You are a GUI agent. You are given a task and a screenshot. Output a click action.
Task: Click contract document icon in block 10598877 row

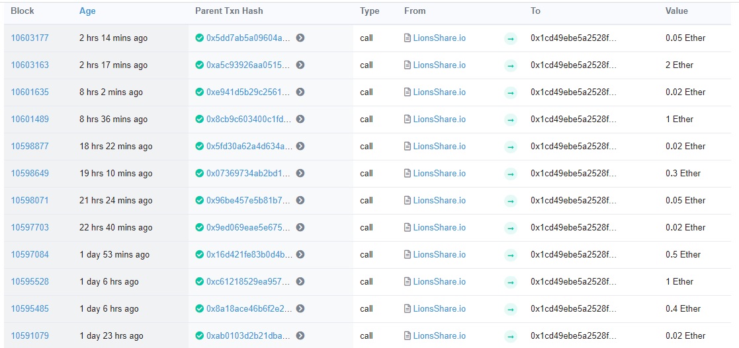click(x=408, y=146)
